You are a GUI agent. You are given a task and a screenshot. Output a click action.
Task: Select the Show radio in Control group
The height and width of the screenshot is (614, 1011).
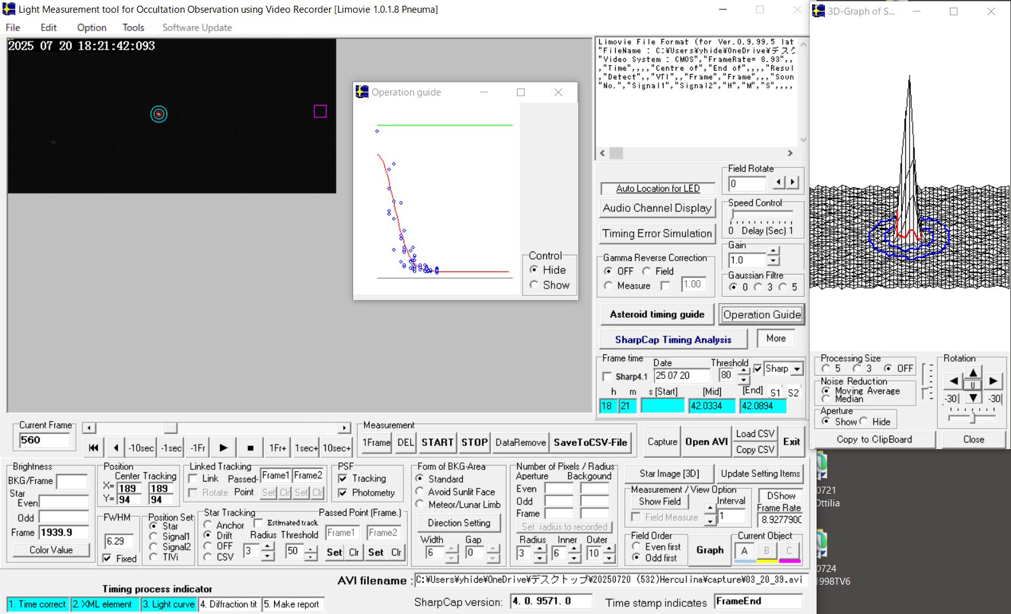coord(534,285)
